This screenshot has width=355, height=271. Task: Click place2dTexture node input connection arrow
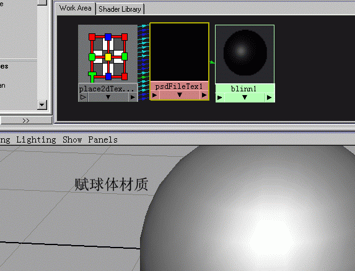(83, 98)
